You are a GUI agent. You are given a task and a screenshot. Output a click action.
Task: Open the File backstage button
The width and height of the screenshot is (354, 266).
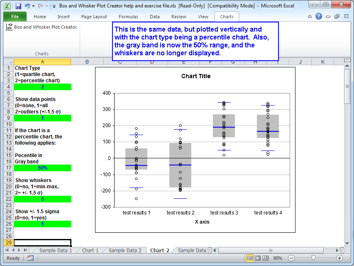(x=15, y=17)
